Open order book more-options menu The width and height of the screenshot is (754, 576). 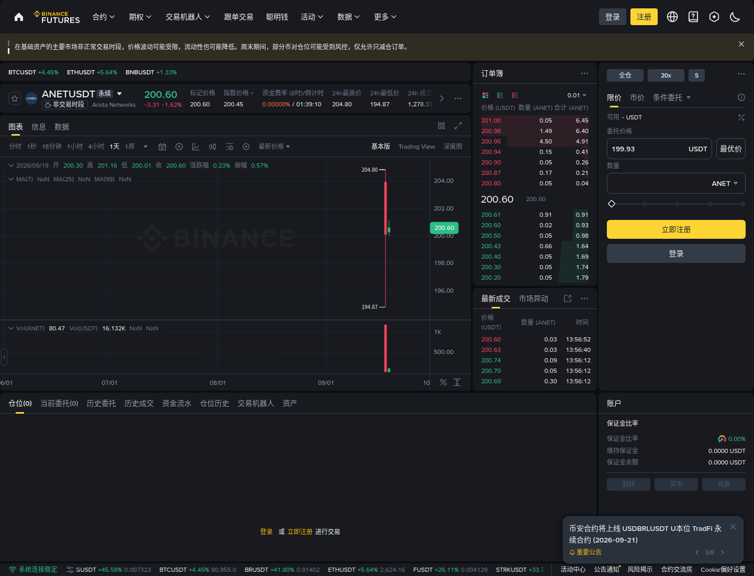(584, 73)
